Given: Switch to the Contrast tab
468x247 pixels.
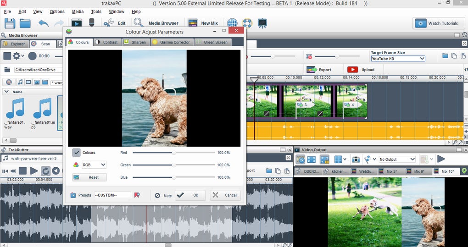Looking at the screenshot, I should (107, 42).
